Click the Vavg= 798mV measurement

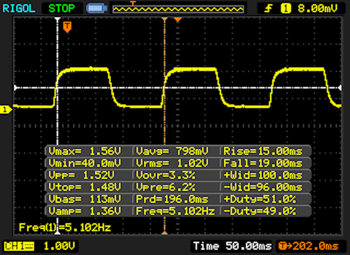pyautogui.click(x=172, y=151)
